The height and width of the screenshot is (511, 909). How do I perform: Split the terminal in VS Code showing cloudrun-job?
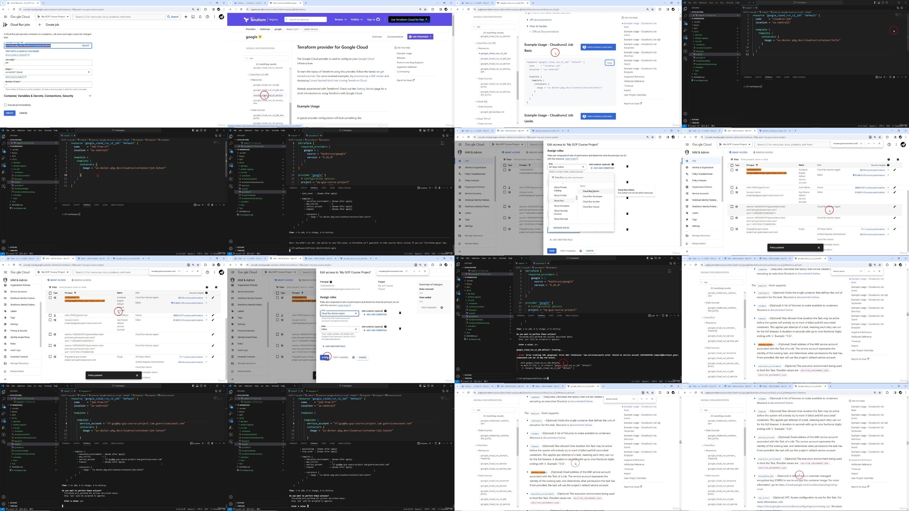coord(890,77)
